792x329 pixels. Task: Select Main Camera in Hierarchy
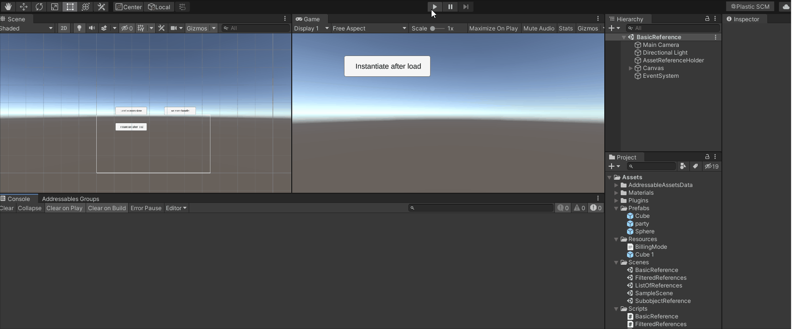[x=660, y=45]
